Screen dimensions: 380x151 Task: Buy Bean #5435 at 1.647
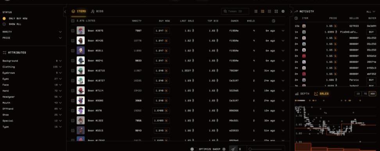[x=161, y=41]
